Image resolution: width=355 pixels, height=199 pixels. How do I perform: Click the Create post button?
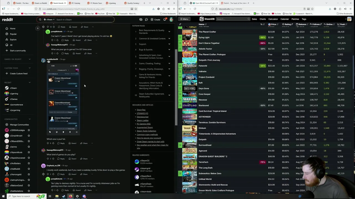pos(155,20)
